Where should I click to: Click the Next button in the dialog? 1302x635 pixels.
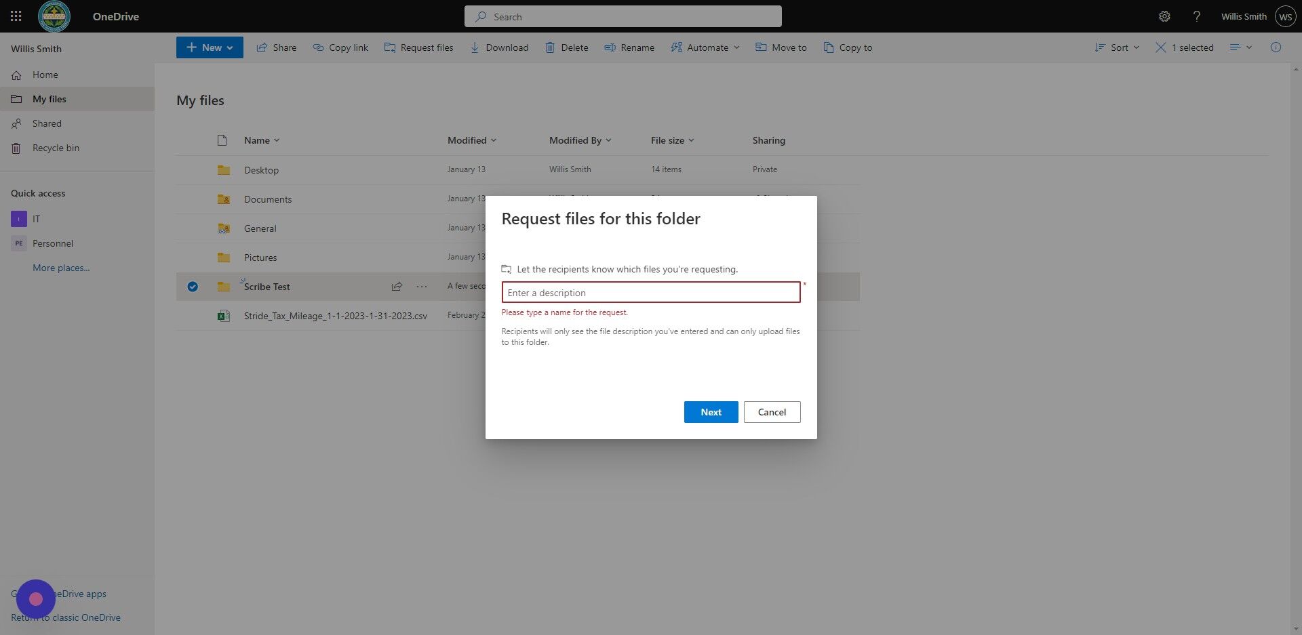[x=710, y=412]
